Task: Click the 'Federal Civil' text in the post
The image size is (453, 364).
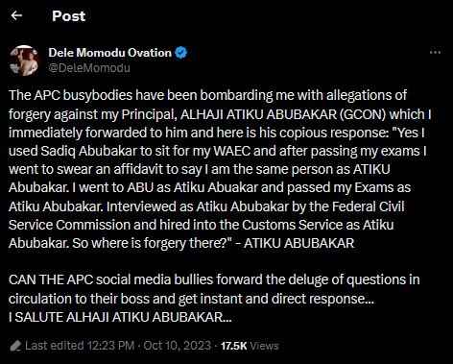Action: (x=369, y=206)
